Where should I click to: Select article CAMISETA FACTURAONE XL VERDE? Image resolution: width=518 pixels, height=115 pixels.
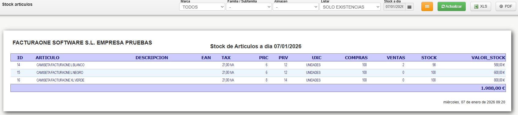[61, 80]
